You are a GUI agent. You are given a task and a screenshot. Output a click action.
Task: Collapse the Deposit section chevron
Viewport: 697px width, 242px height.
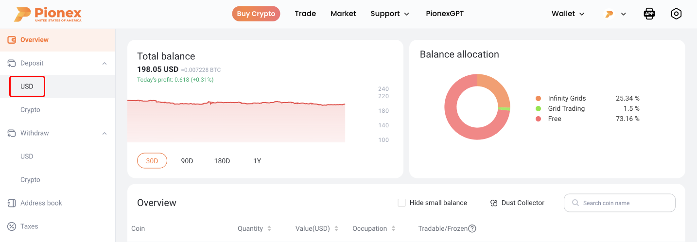click(105, 63)
